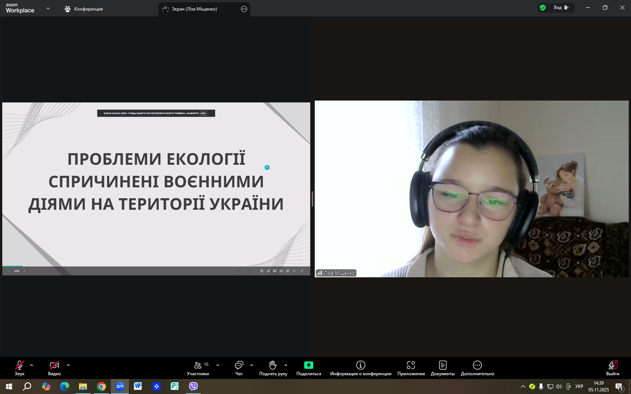Turn on camera with the Видео button
The image size is (631, 394).
(54, 368)
